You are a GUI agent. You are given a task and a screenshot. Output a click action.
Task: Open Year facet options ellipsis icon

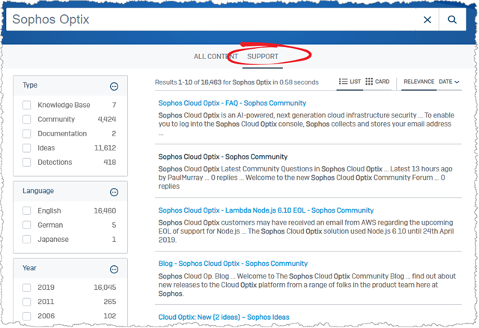coord(114,270)
